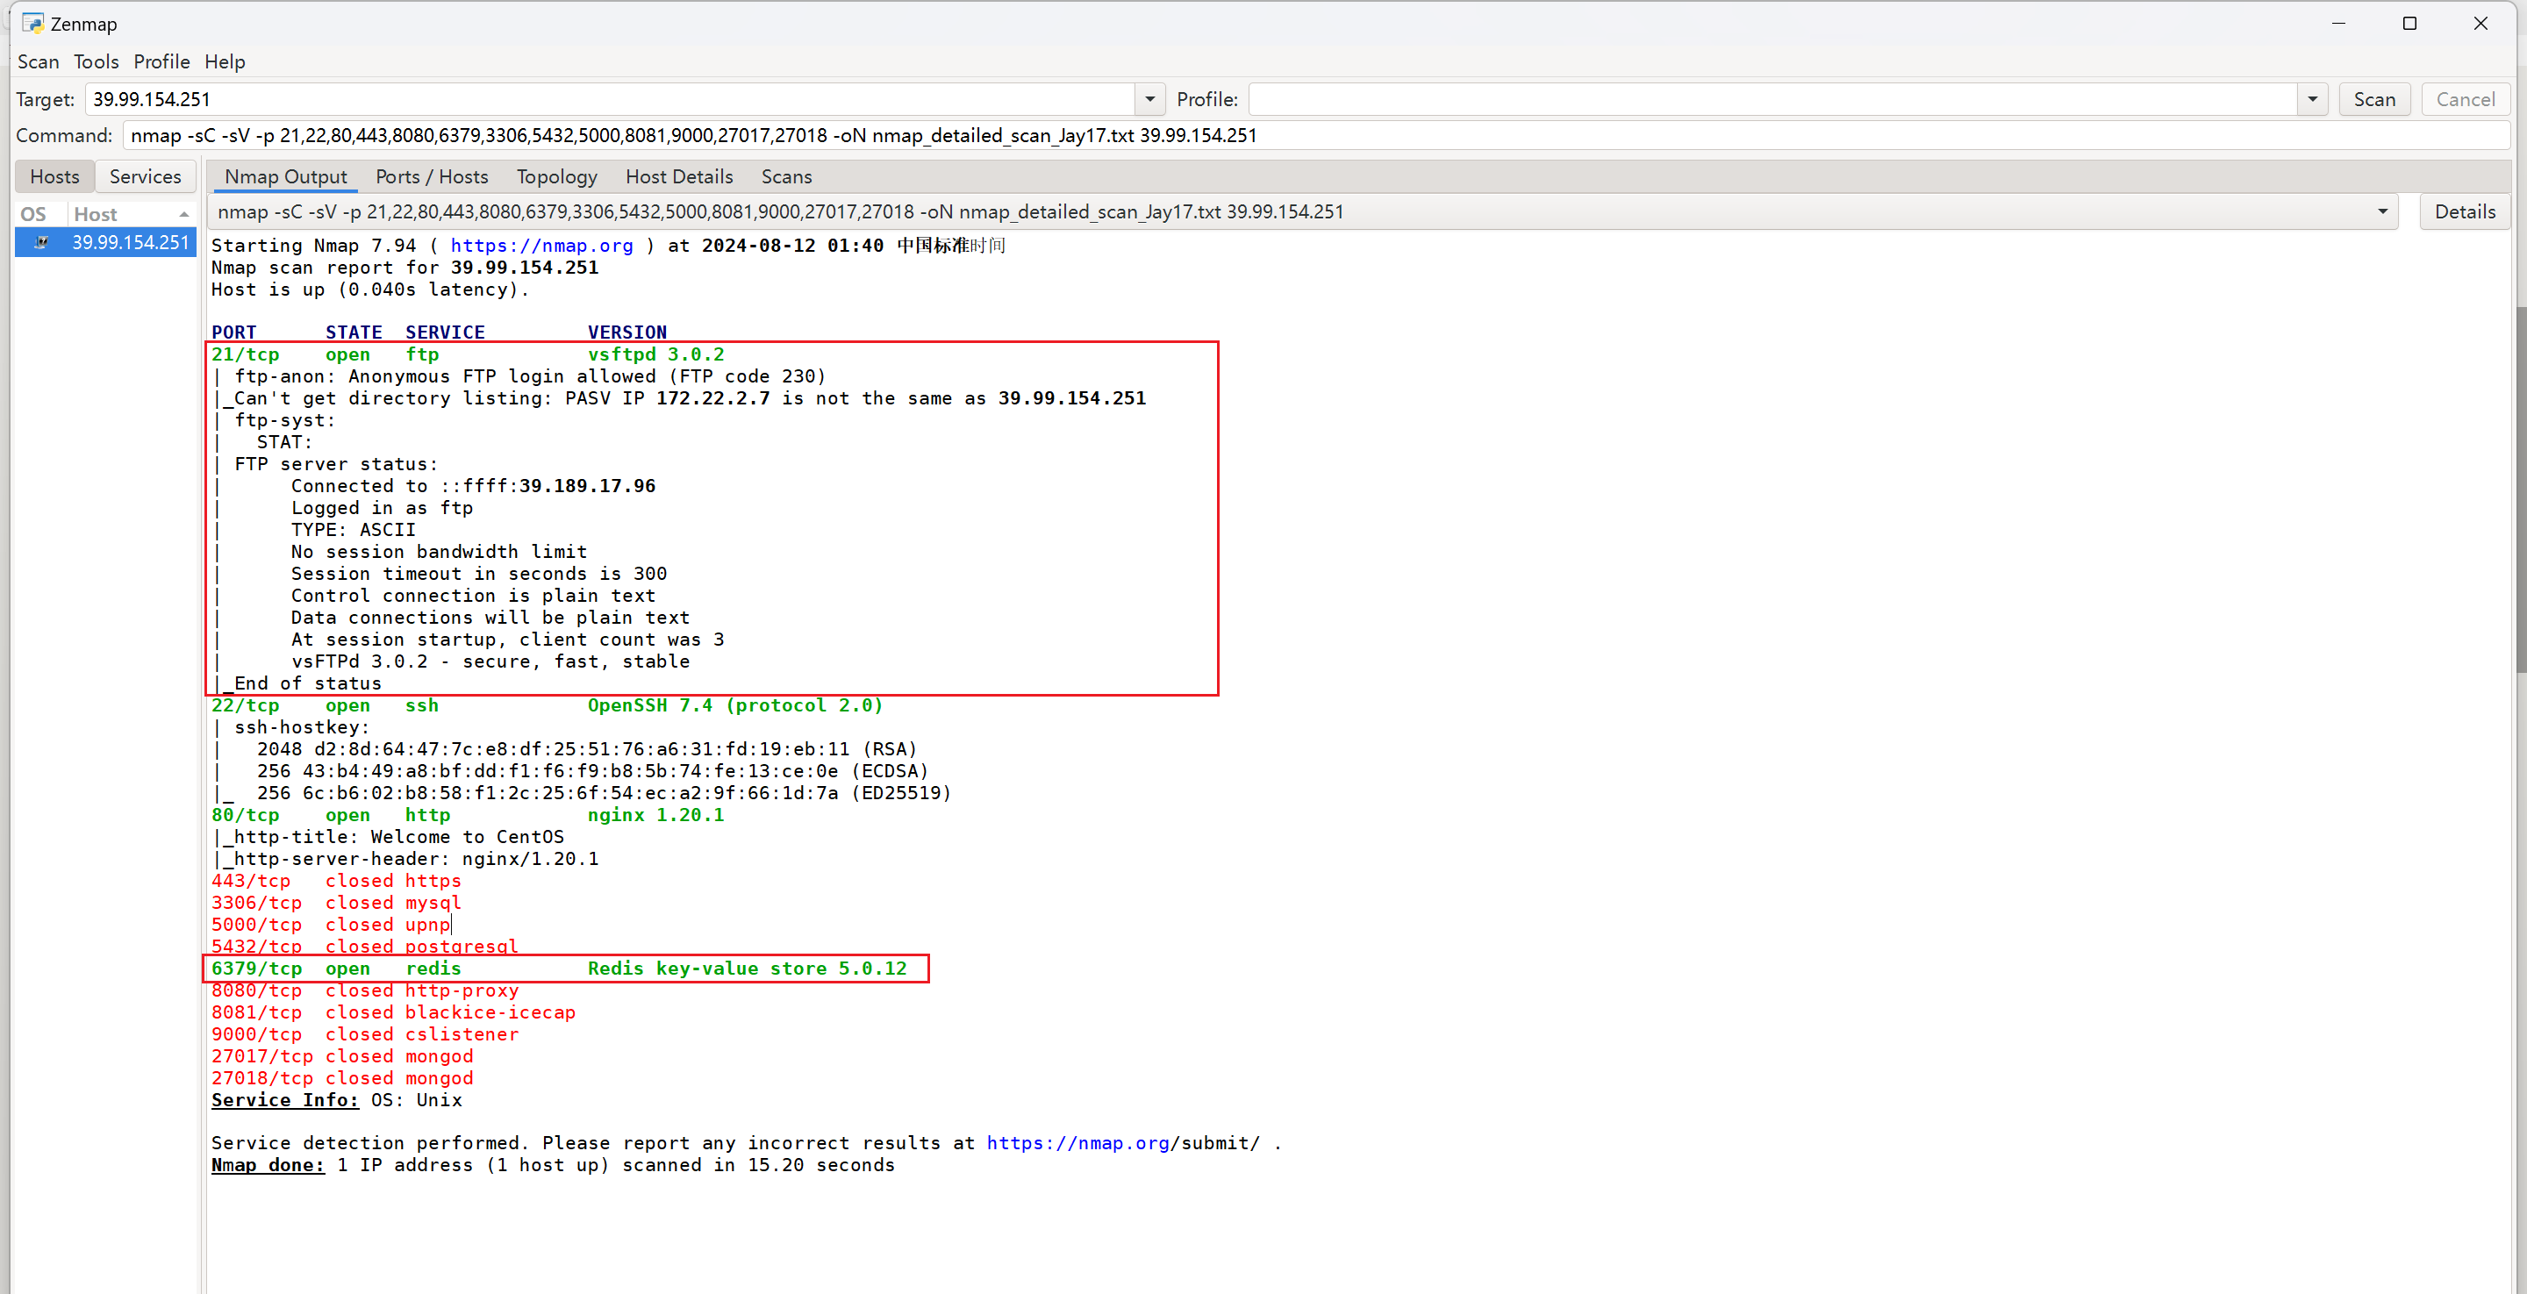Viewport: 2527px width, 1294px height.
Task: Click the Services tab icon
Action: click(146, 175)
